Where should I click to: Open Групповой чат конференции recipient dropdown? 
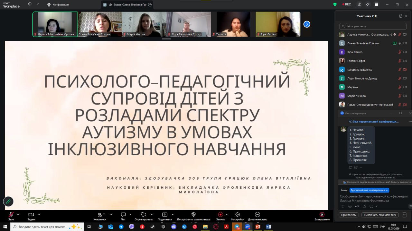tap(369, 190)
